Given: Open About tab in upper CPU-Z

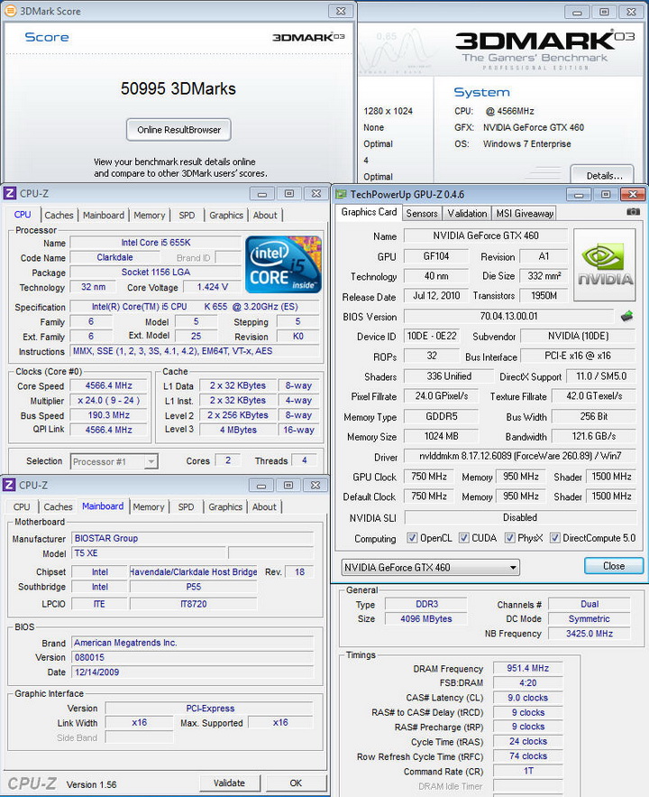Looking at the screenshot, I should tap(265, 215).
